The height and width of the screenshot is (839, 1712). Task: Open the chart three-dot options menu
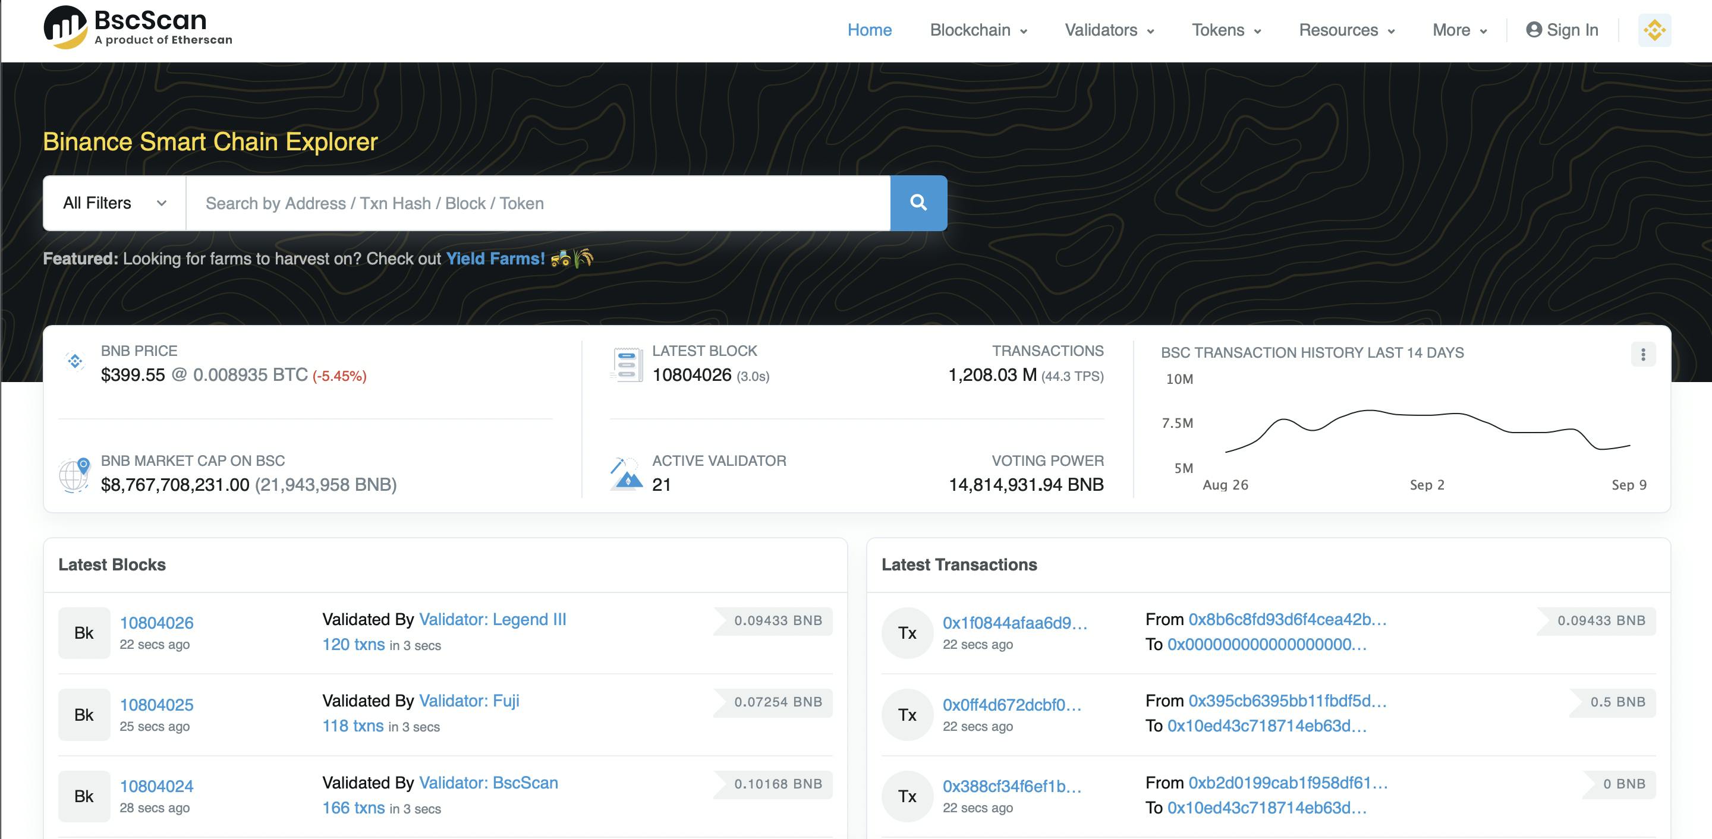1643,354
